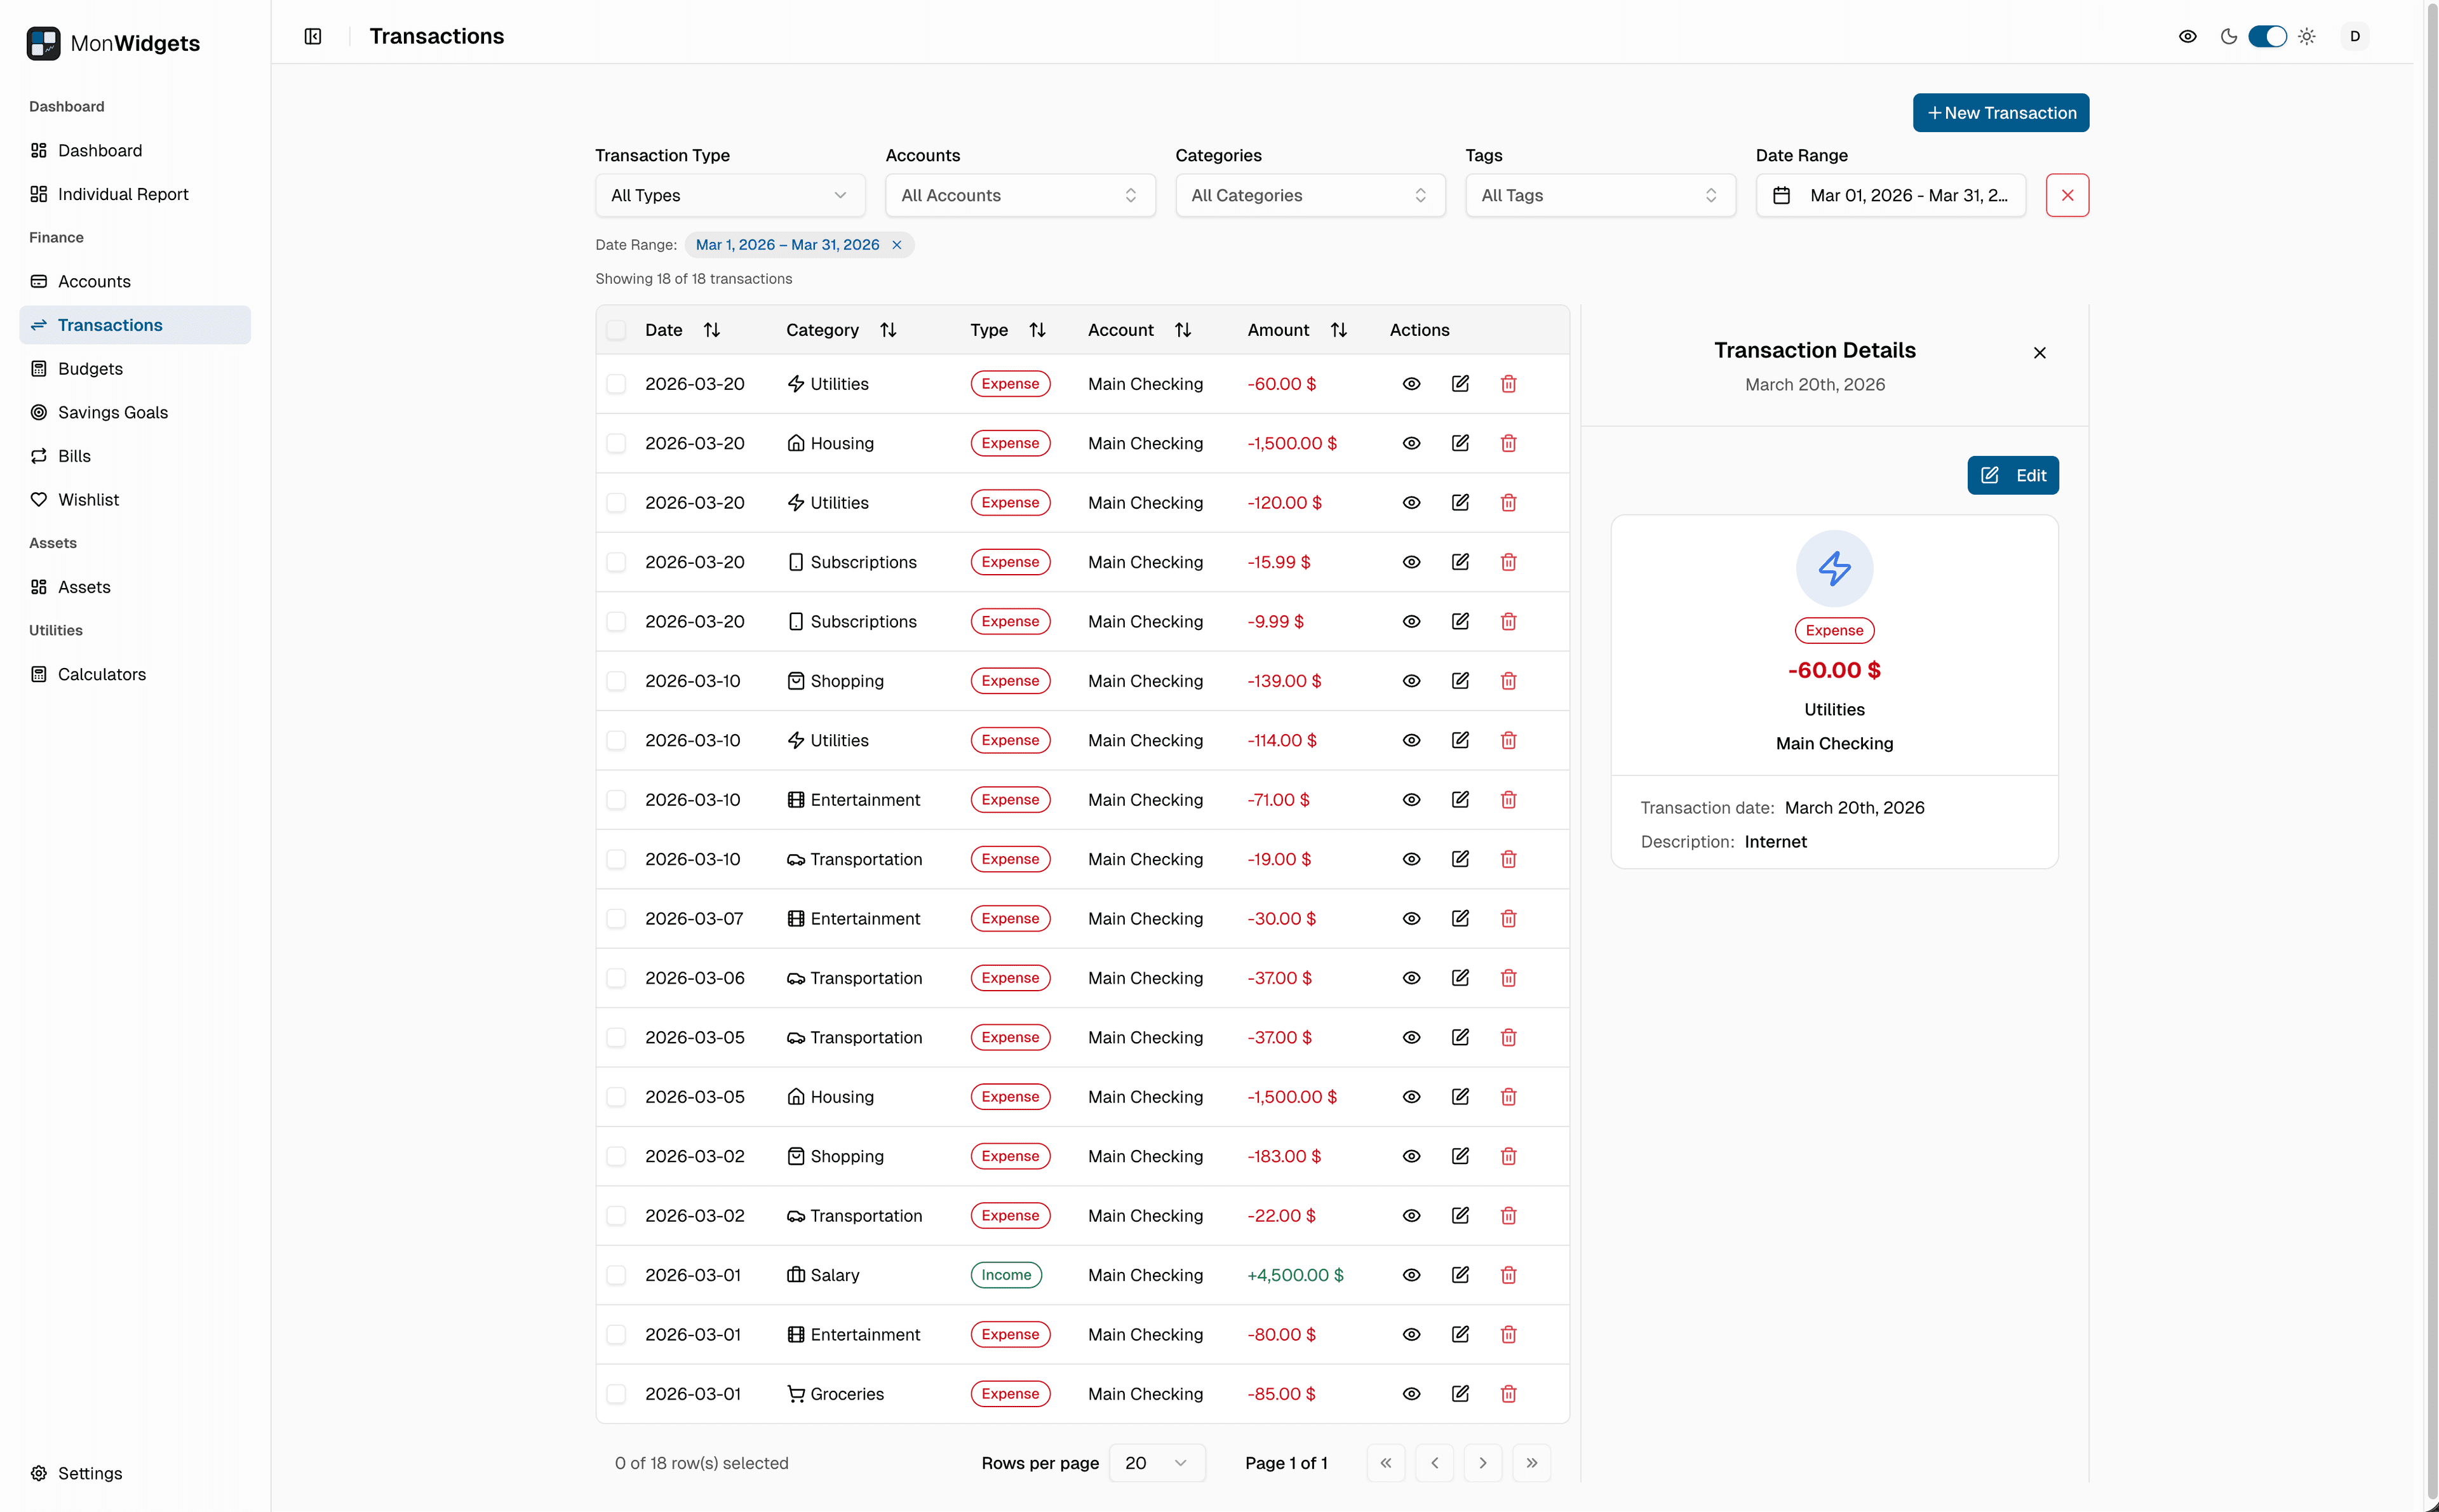
Task: Check the Salary +4,500.00 $ row
Action: [x=616, y=1275]
